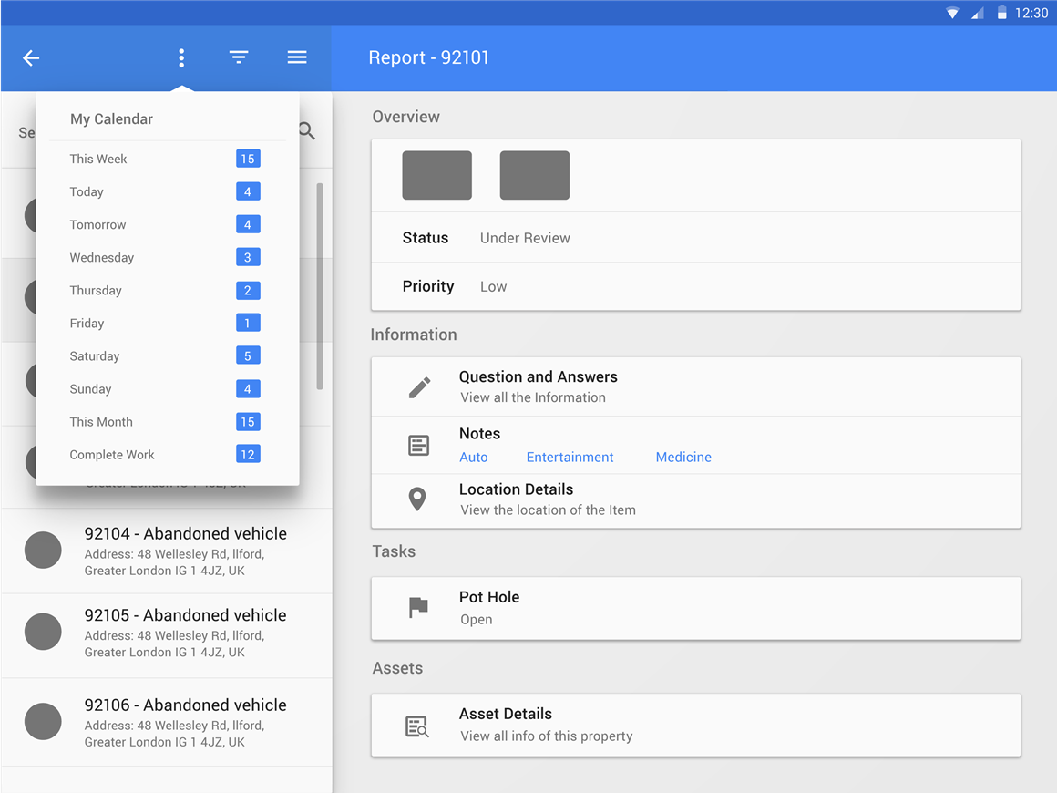Viewport: 1057px width, 793px height.
Task: Open the first overview image thumbnail
Action: click(x=436, y=175)
